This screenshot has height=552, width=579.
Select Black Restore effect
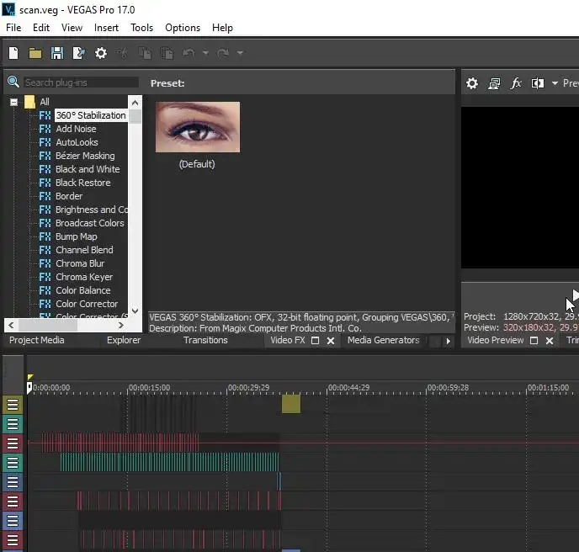[x=82, y=183]
